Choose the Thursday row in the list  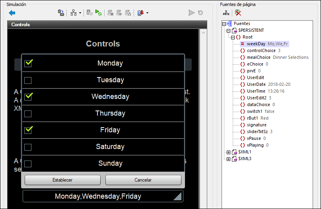pyautogui.click(x=110, y=114)
